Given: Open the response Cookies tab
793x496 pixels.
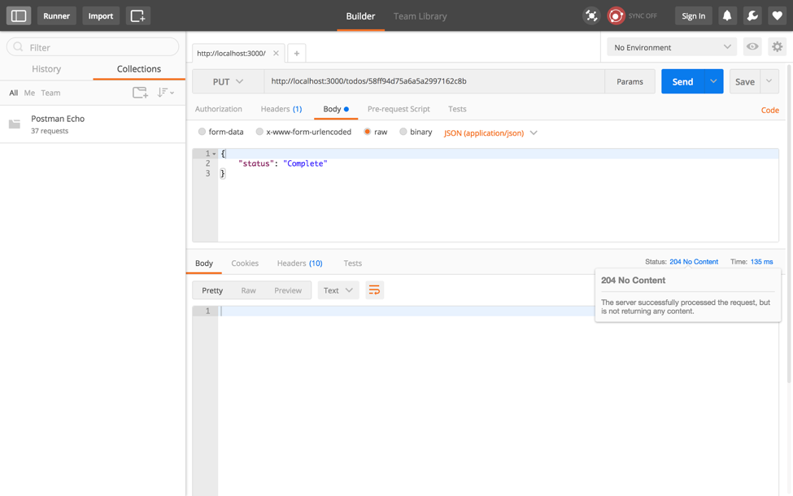Looking at the screenshot, I should pos(245,263).
